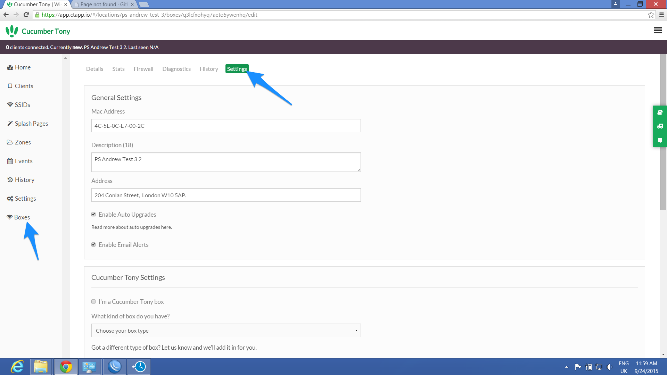This screenshot has height=375, width=667.
Task: Open Internet Explorer from the taskbar
Action: [17, 367]
